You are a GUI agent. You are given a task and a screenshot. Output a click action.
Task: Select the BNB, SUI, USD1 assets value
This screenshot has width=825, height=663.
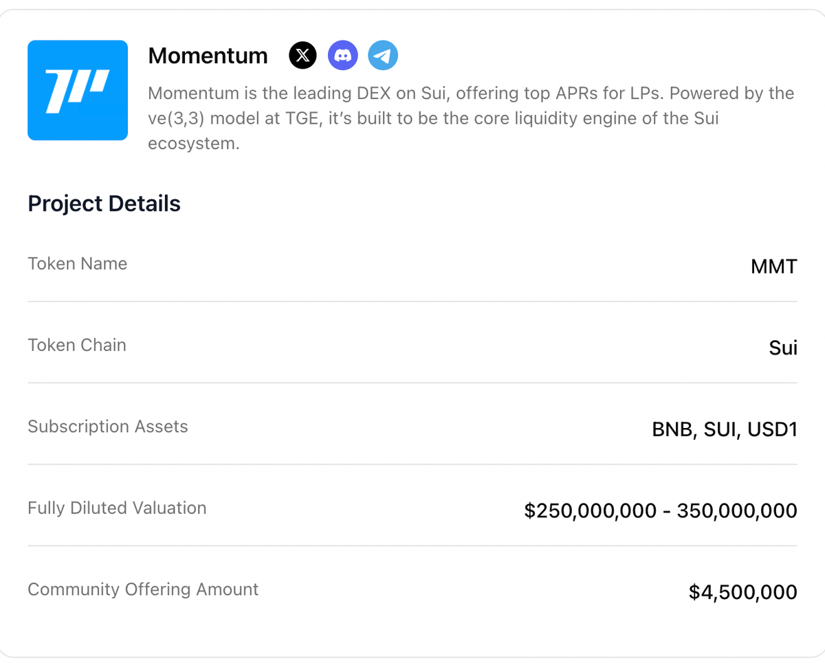coord(725,429)
